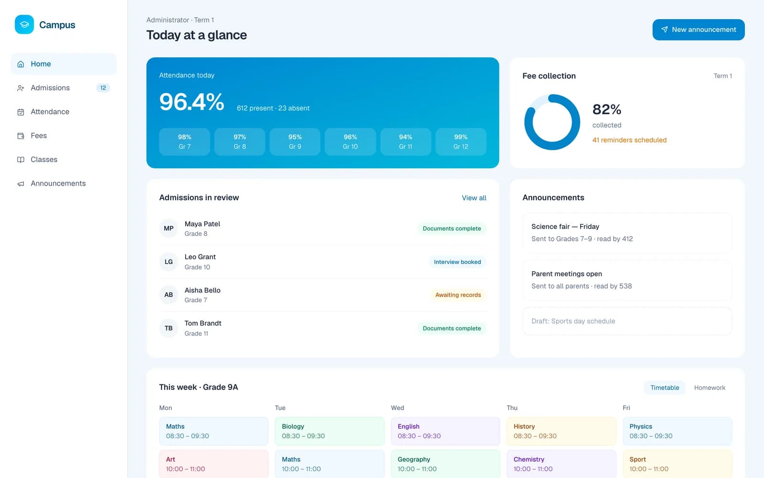The height and width of the screenshot is (478, 764).
Task: Select the Gr 9 attendance tile
Action: point(295,141)
